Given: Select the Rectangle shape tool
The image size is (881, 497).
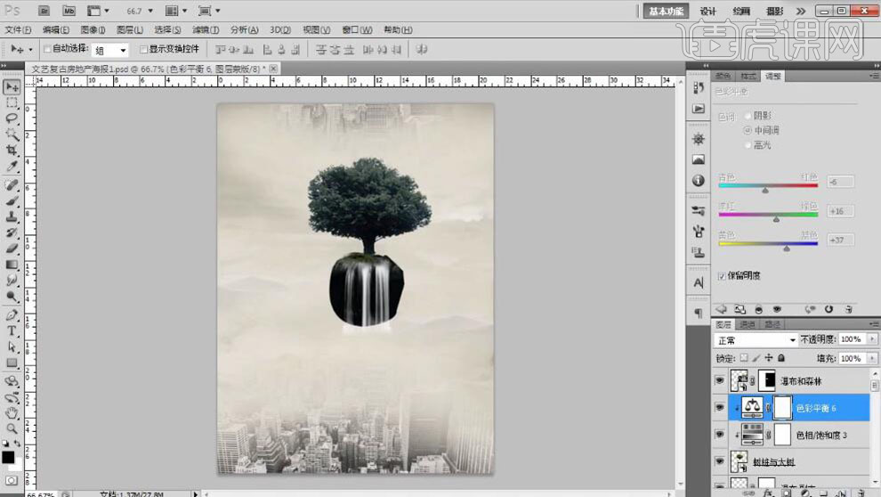Looking at the screenshot, I should coord(12,363).
